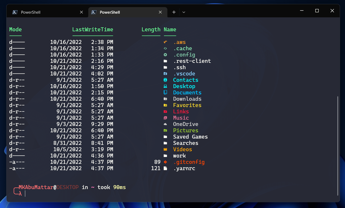Image resolution: width=345 pixels, height=208 pixels.
Task: Close the second PowerShell tab
Action: coord(160,12)
